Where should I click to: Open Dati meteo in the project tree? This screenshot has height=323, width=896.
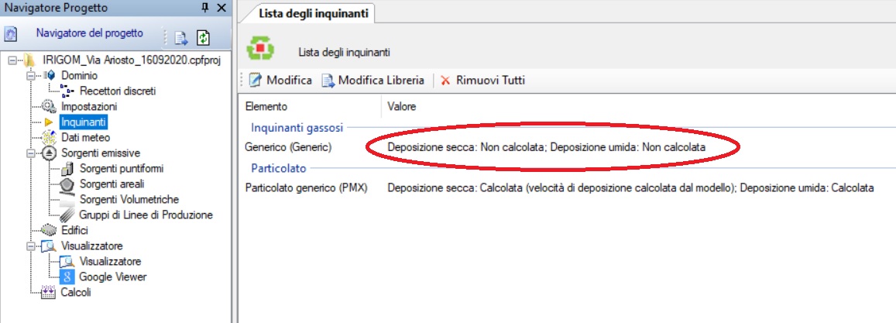tap(86, 138)
